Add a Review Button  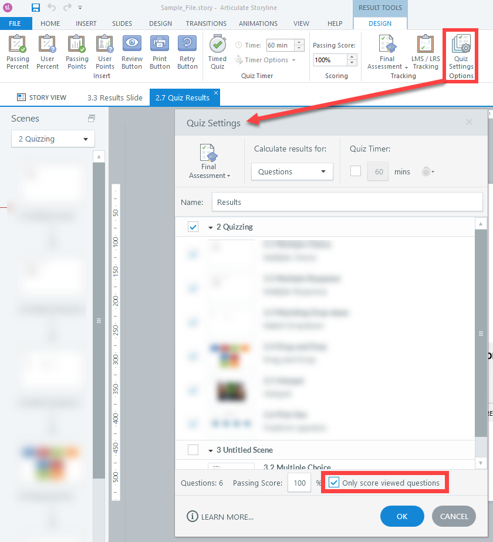pyautogui.click(x=131, y=52)
